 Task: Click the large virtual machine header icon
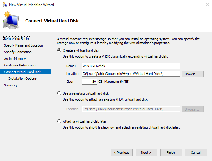[x=11, y=21]
